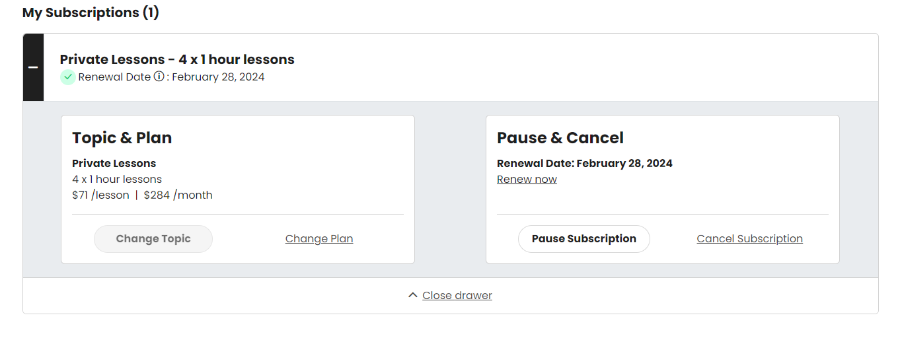Collapse subscription with the minus icon
This screenshot has width=900, height=338.
[33, 67]
